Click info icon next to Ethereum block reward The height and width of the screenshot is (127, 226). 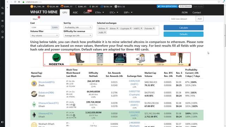(x=74, y=115)
